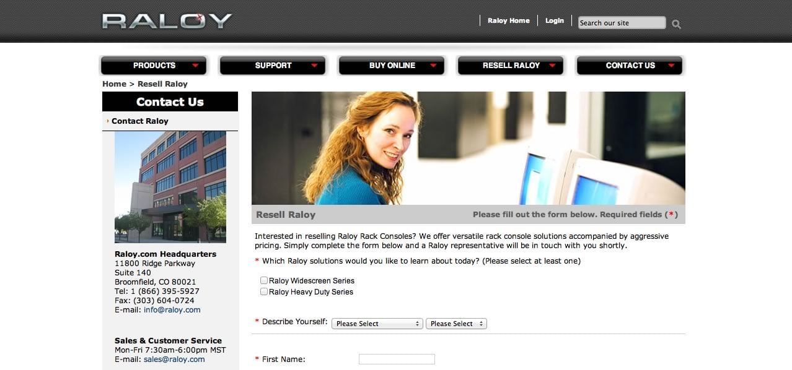Click the search magnifier icon

pyautogui.click(x=676, y=24)
